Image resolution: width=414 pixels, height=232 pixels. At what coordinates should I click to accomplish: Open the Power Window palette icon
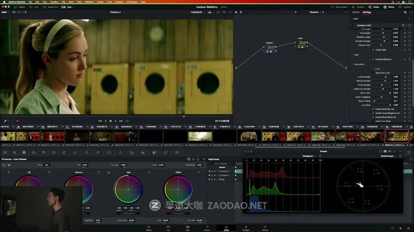coord(109,152)
